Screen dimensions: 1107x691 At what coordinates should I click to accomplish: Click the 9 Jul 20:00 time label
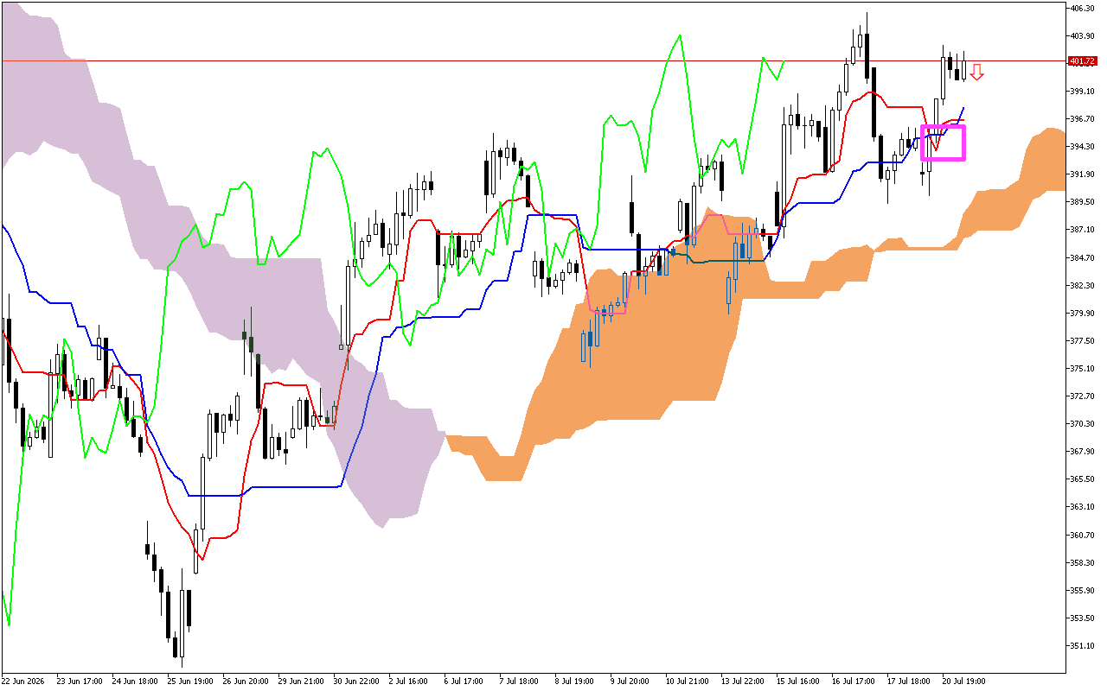630,681
